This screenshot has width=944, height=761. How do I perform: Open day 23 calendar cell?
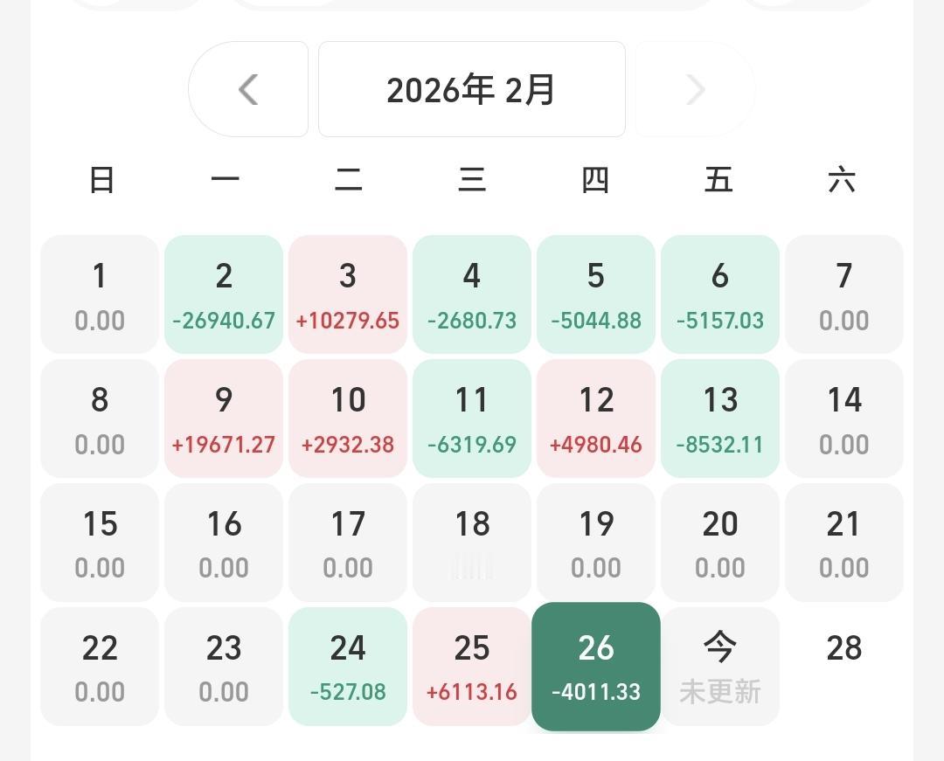pos(224,666)
